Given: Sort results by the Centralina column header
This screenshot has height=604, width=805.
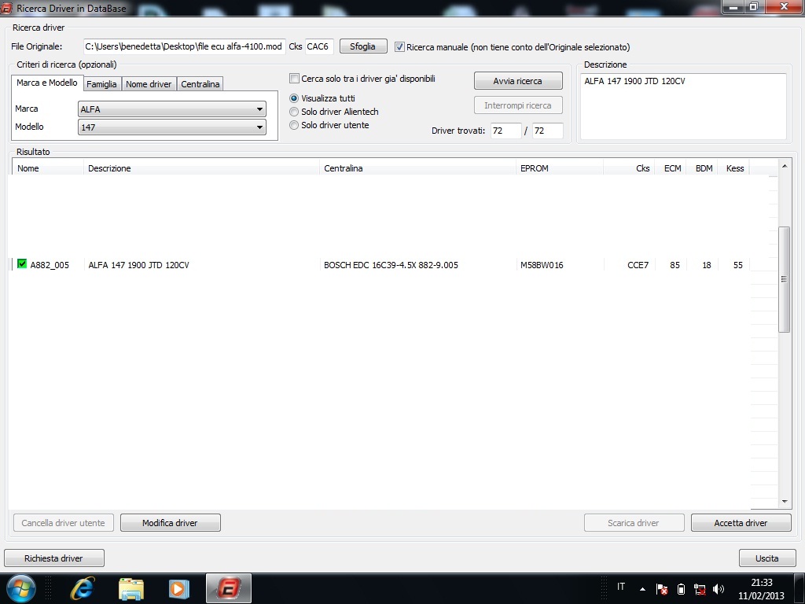Looking at the screenshot, I should pos(417,168).
